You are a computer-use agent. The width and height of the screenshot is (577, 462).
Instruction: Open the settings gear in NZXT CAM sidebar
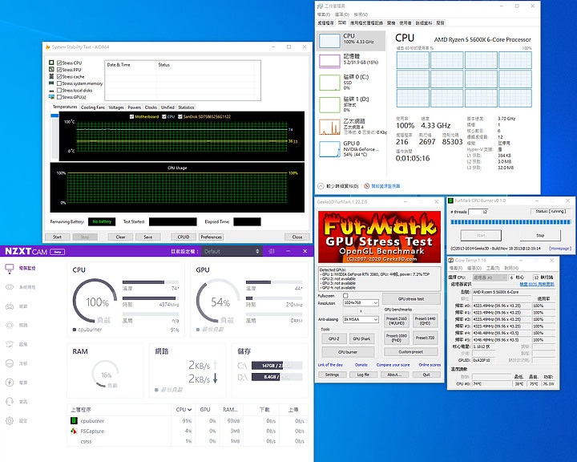(x=10, y=420)
